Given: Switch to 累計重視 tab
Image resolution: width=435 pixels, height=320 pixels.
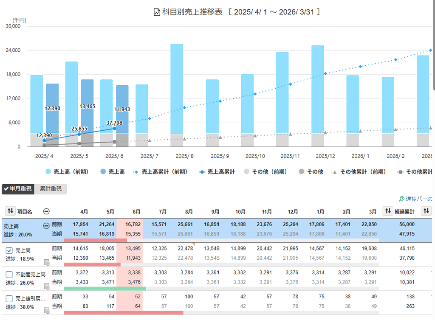Looking at the screenshot, I should coord(51,189).
